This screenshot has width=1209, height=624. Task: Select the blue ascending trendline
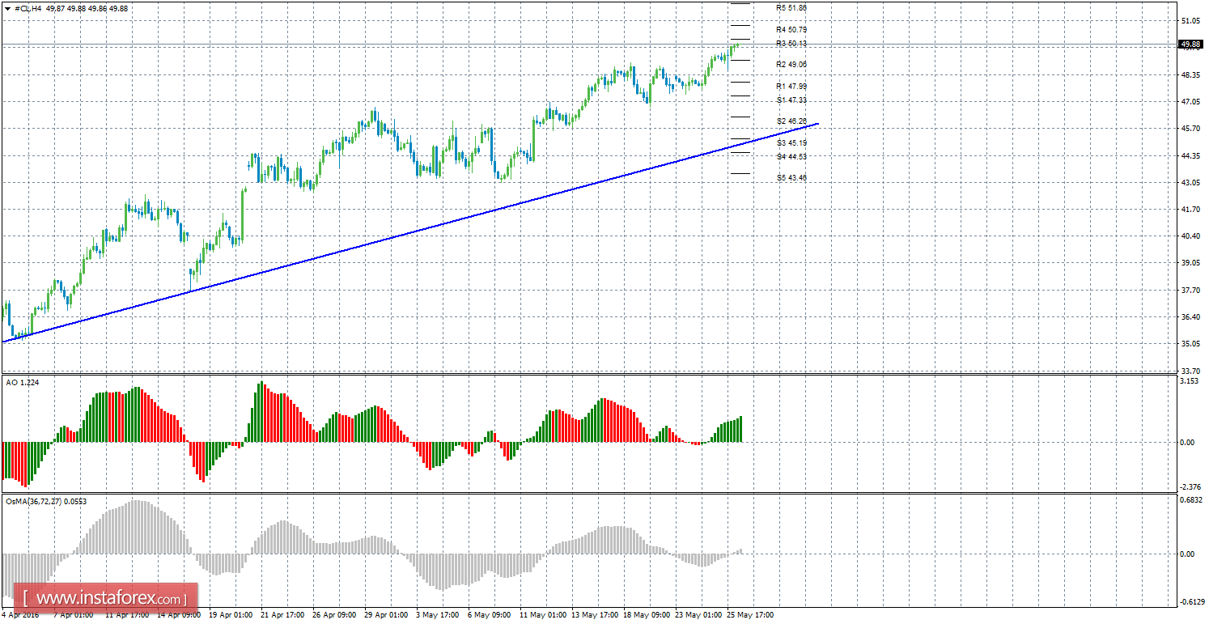pyautogui.click(x=411, y=233)
